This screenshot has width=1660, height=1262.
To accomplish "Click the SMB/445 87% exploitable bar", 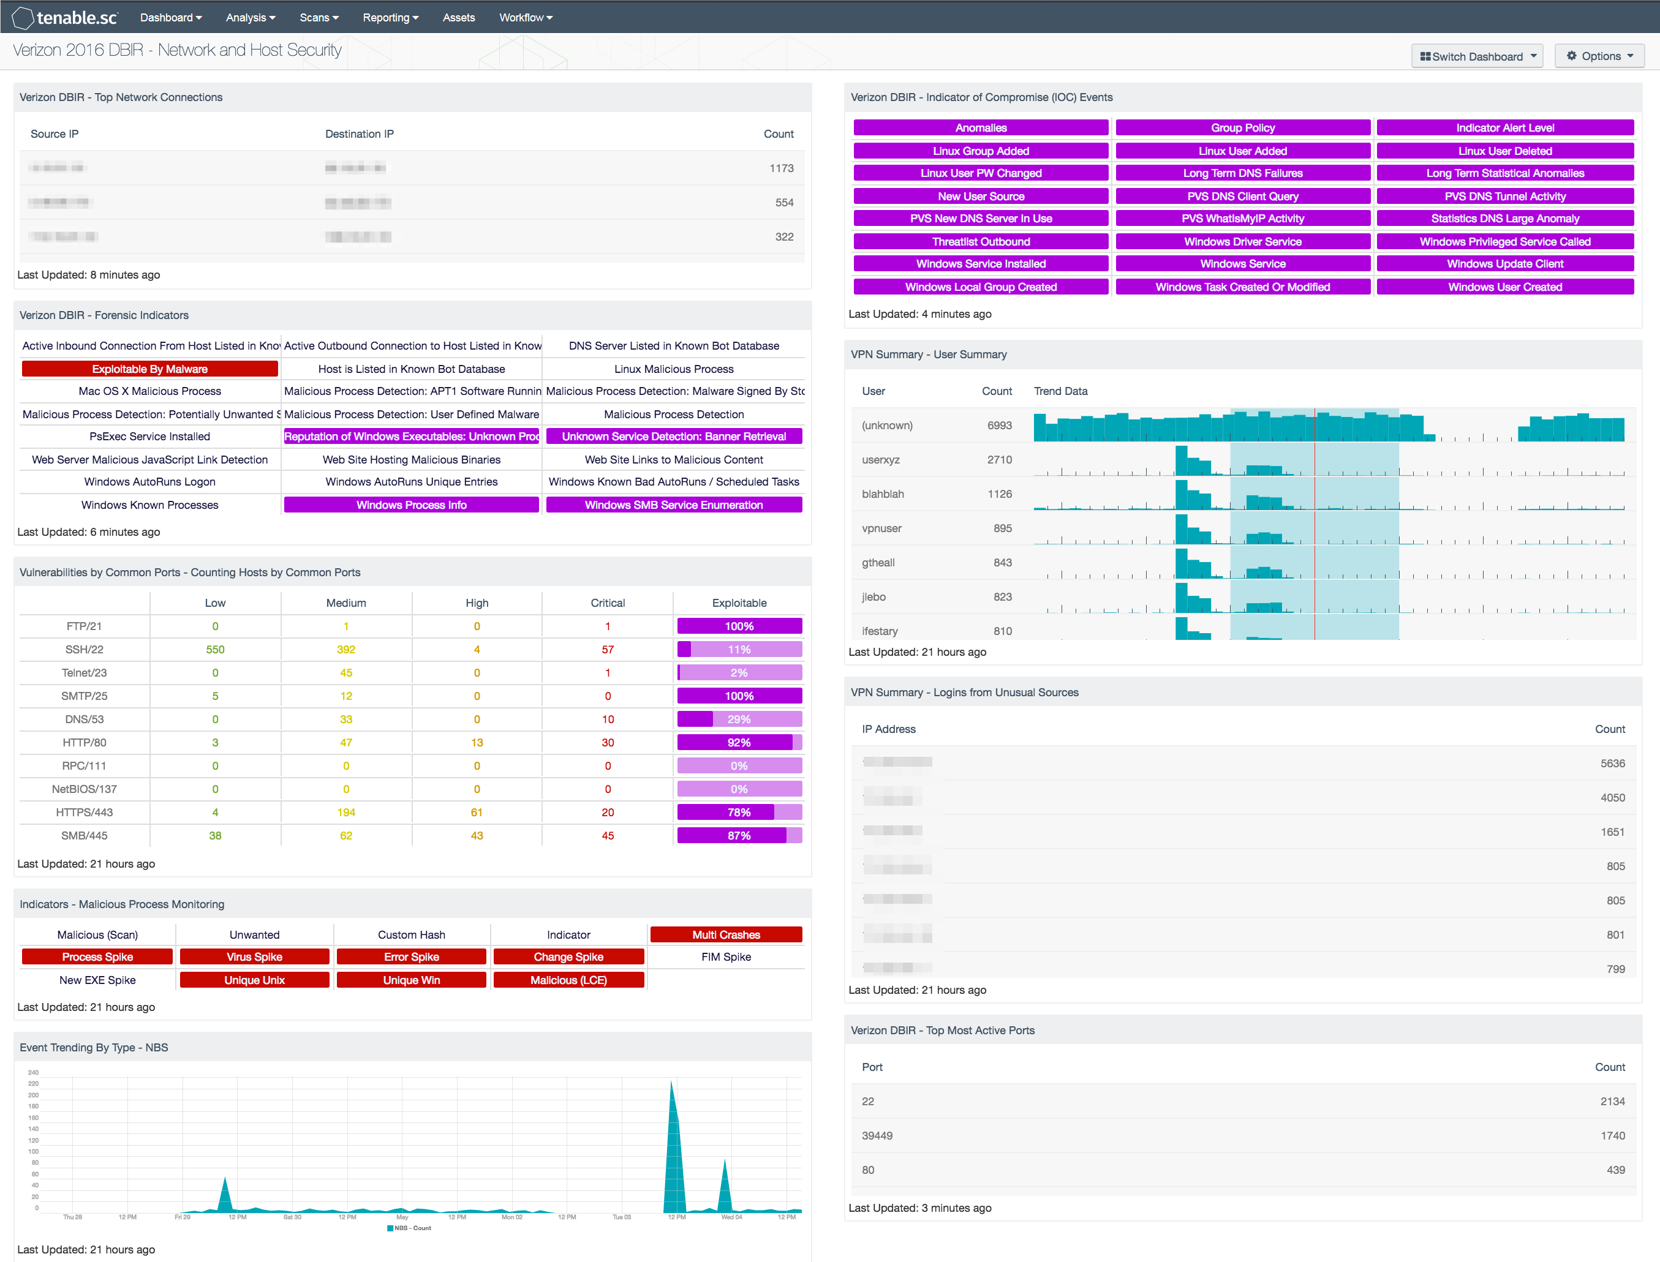I will coord(739,835).
